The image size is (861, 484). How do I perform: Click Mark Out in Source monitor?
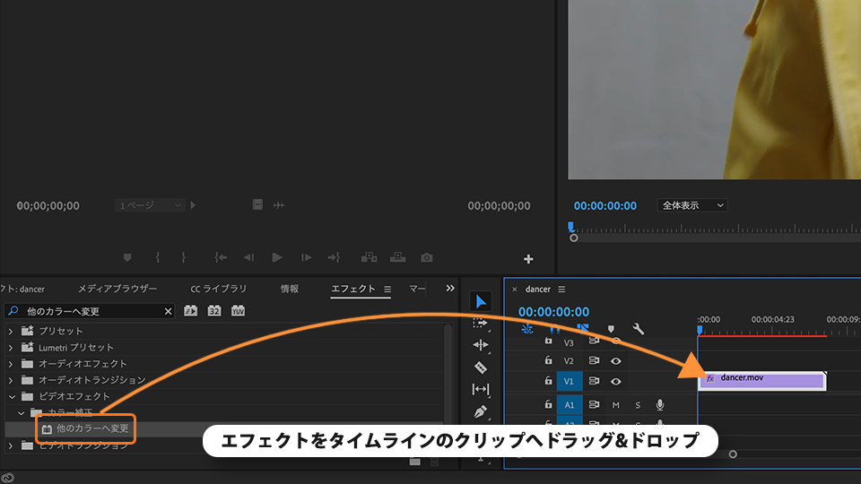pos(183,257)
